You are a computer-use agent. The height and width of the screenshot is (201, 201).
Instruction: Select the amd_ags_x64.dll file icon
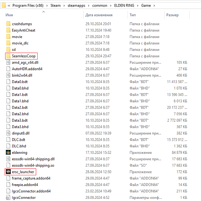[8, 62]
